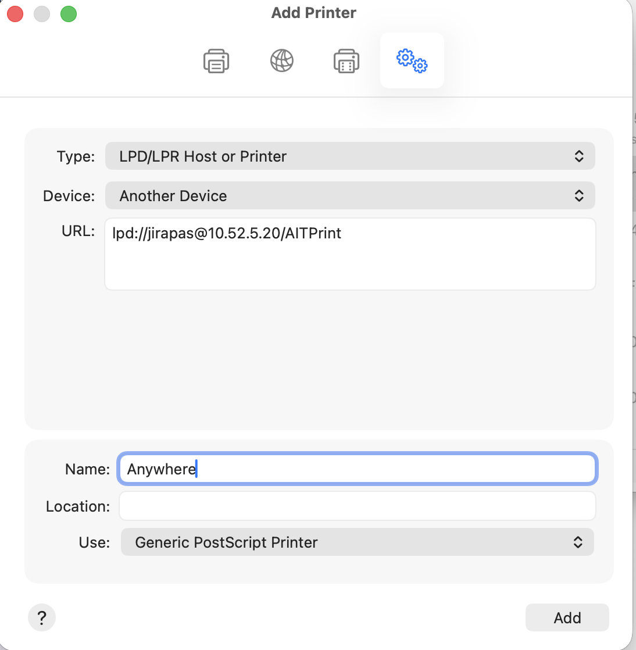Close the Add Printer window
This screenshot has width=636, height=650.
tap(15, 13)
